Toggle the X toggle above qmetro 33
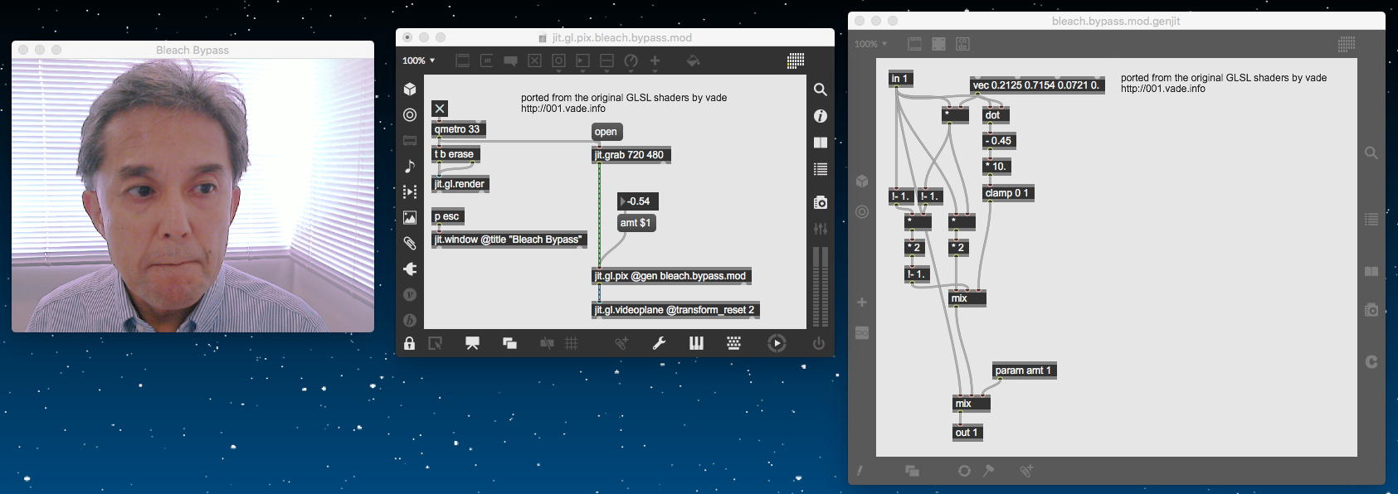 coord(440,109)
